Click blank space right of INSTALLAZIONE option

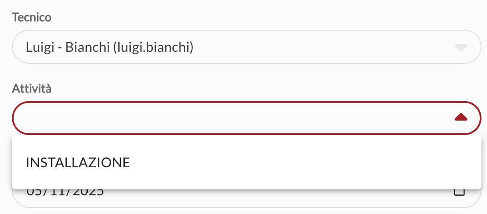point(298,163)
